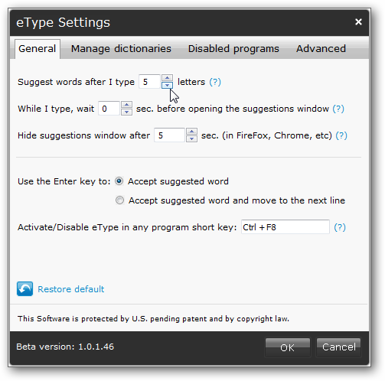Click the Restore default link
The image size is (385, 381).
pyautogui.click(x=71, y=289)
